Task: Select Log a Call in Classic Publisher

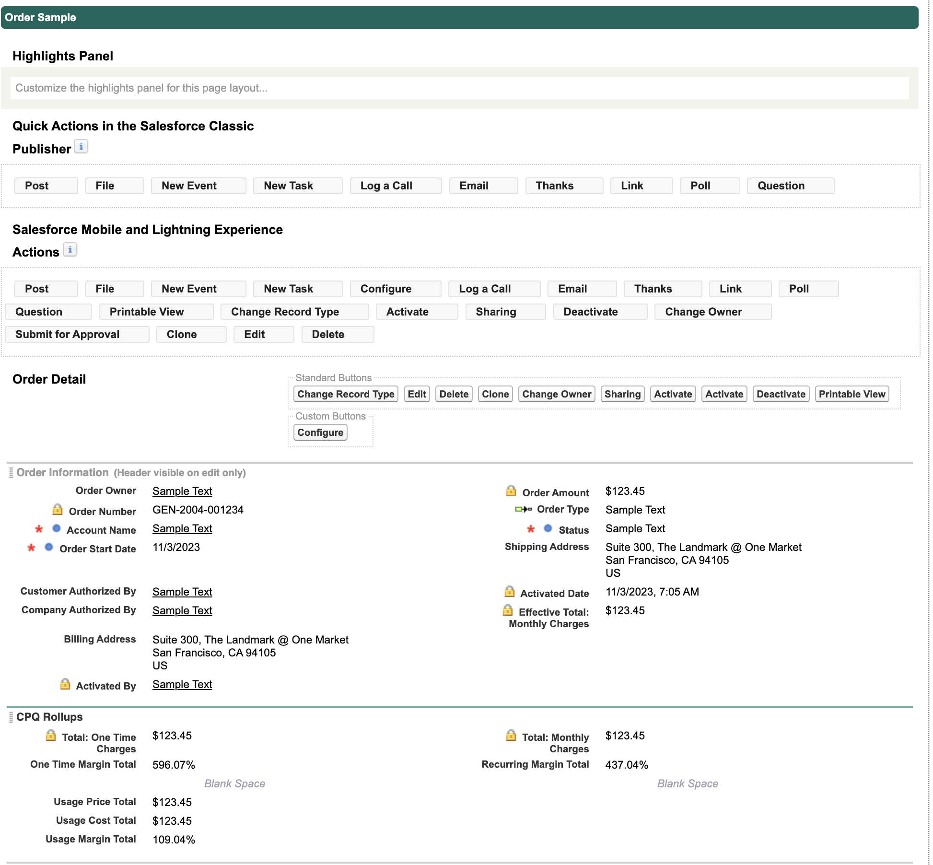Action: [x=396, y=186]
